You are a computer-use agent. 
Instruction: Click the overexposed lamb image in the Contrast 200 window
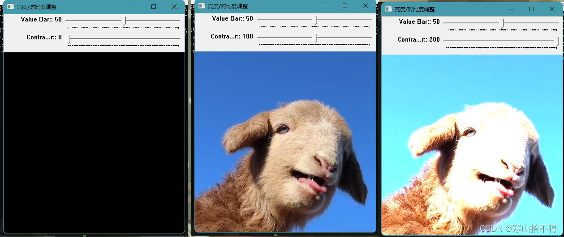coord(472,144)
